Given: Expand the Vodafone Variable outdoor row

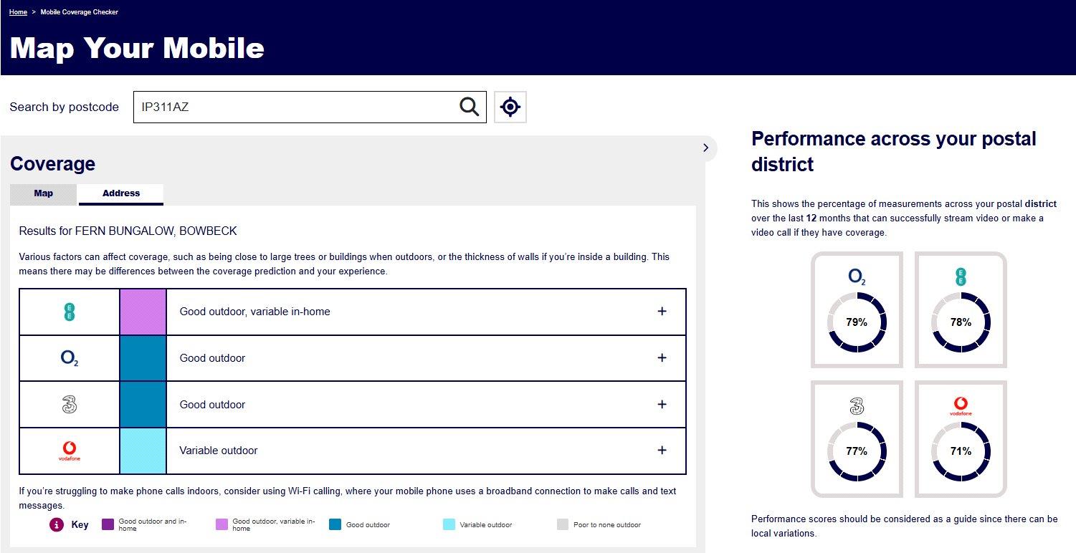Looking at the screenshot, I should tap(662, 451).
